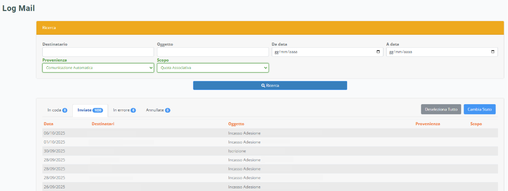Focus the Oggetto input field
Viewport: 508px width, 191px height.
[213, 52]
